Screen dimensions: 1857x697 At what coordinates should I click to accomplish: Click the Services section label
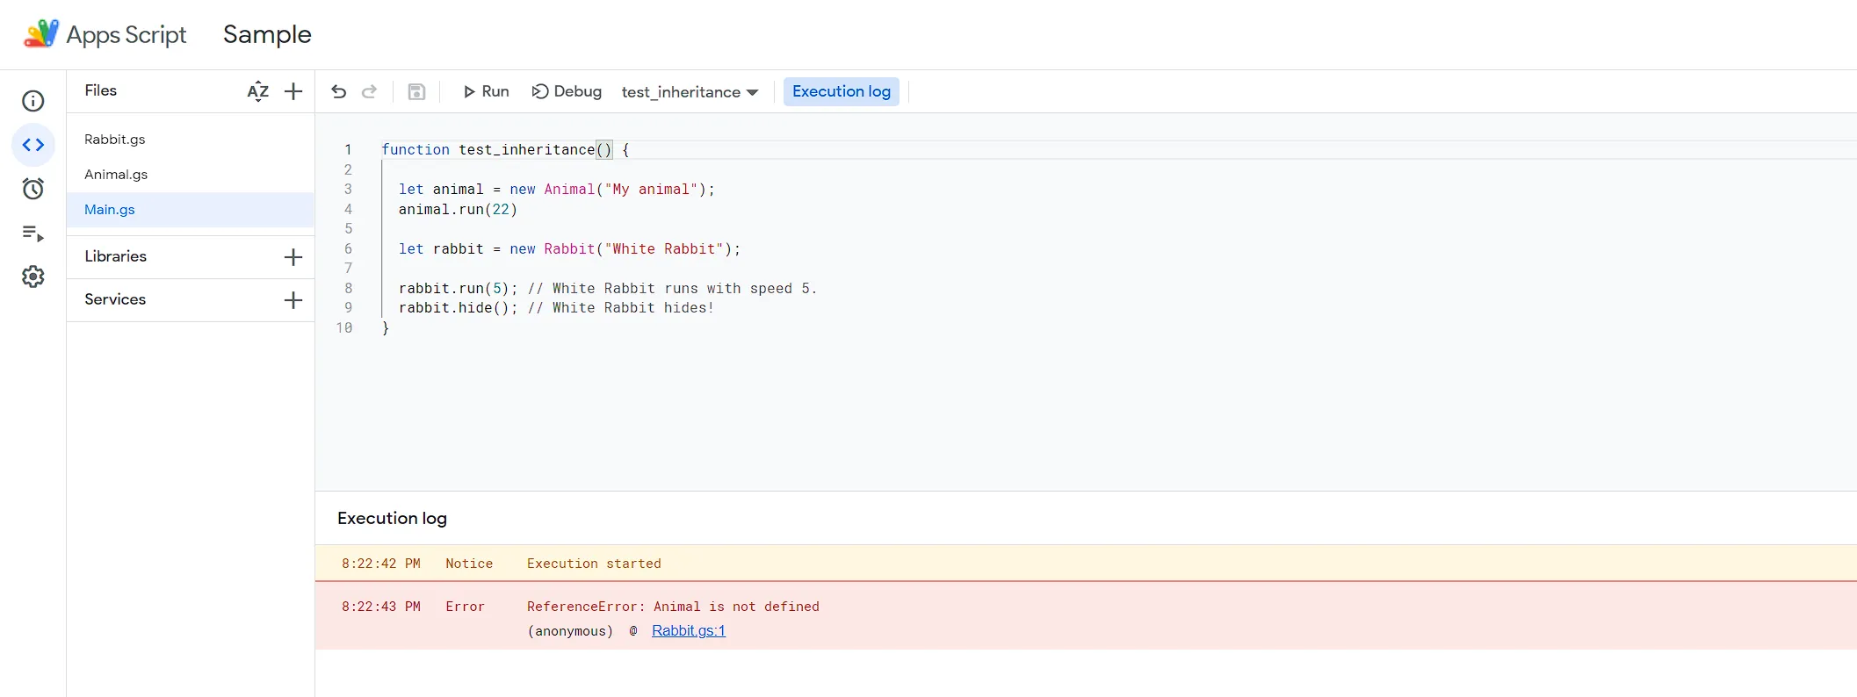coord(115,299)
